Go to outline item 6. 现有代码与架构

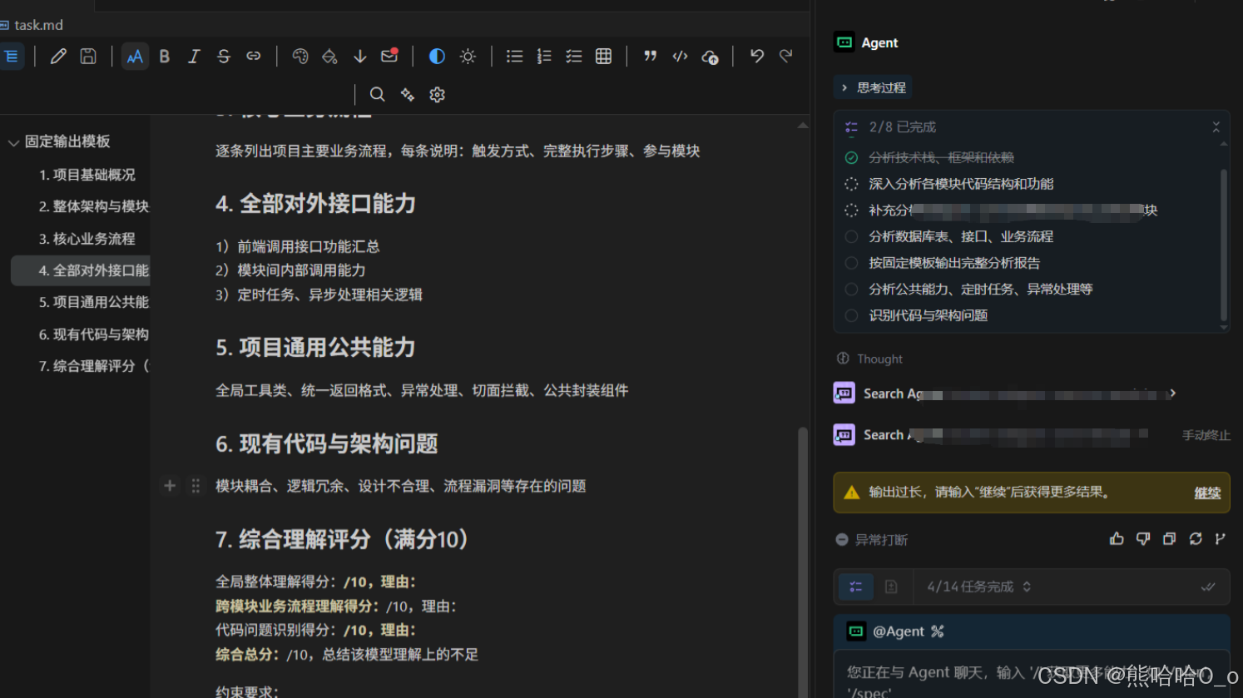pyautogui.click(x=94, y=334)
